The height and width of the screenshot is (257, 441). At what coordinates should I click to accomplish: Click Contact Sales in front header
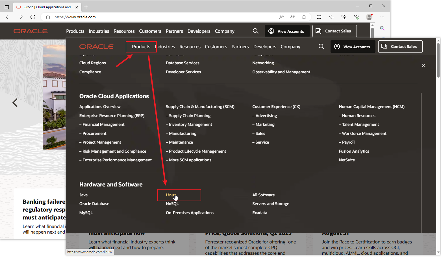[400, 47]
